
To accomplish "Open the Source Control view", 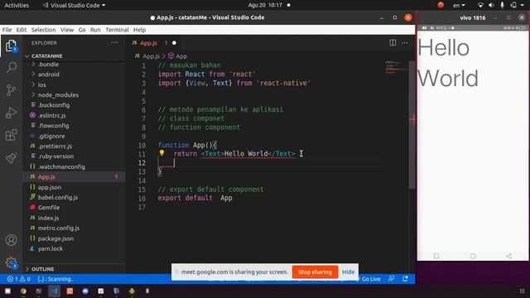I will click(x=11, y=90).
